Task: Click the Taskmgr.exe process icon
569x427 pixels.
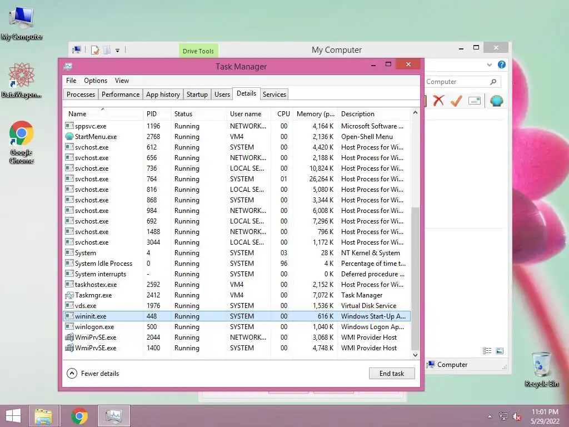Action: click(69, 295)
